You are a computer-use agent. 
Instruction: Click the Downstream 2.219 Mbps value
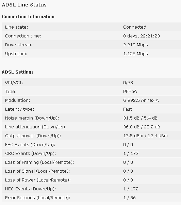[x=135, y=45]
